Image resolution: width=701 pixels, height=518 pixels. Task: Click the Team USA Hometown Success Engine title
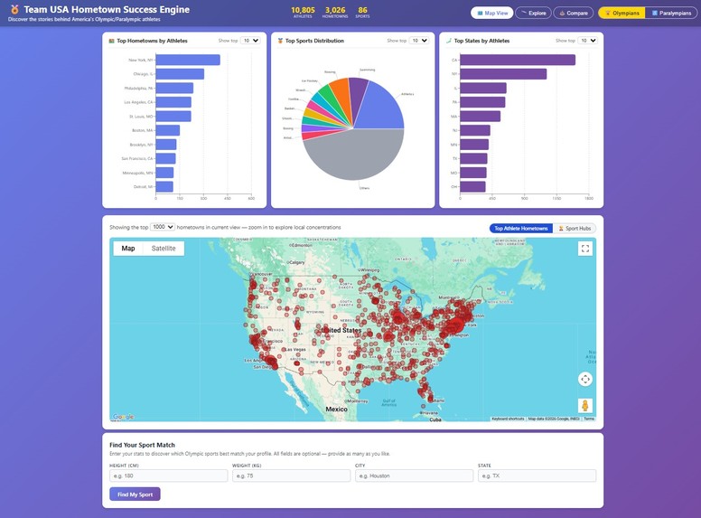click(107, 9)
